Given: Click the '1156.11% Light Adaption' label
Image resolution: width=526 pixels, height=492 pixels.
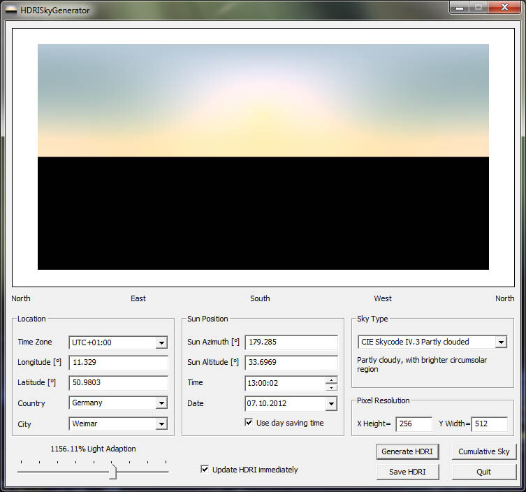Looking at the screenshot, I should pos(93,449).
